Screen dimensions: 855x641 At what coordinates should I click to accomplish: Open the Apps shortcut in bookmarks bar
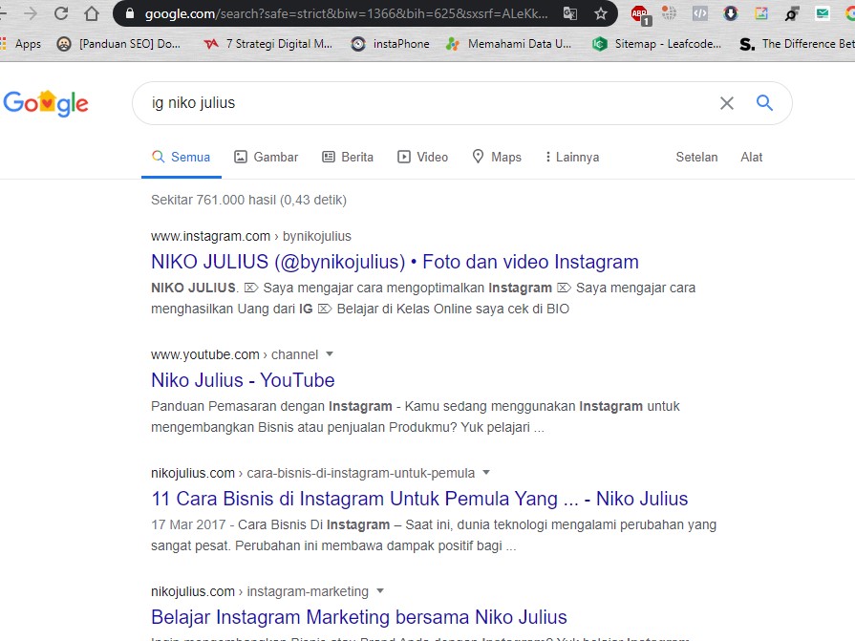(x=21, y=44)
